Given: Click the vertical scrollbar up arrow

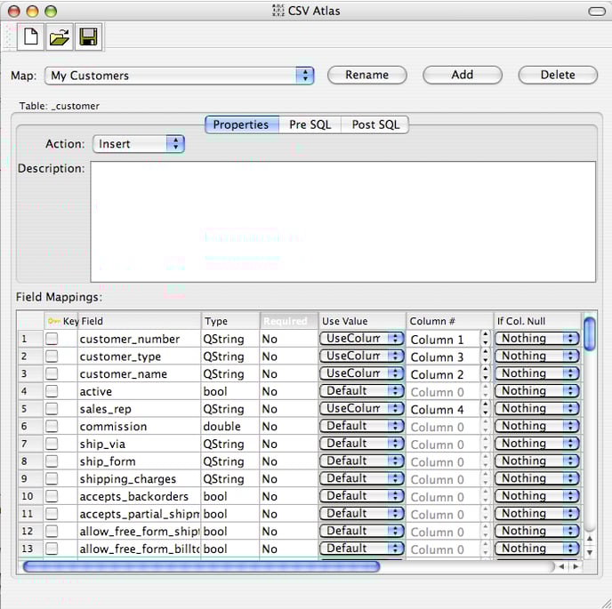Looking at the screenshot, I should point(590,539).
